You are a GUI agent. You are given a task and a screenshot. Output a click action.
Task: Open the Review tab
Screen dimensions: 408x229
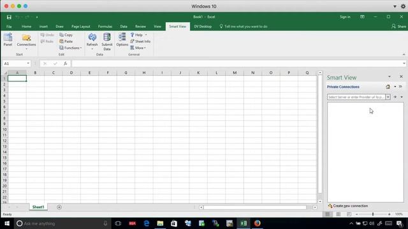[140, 27]
